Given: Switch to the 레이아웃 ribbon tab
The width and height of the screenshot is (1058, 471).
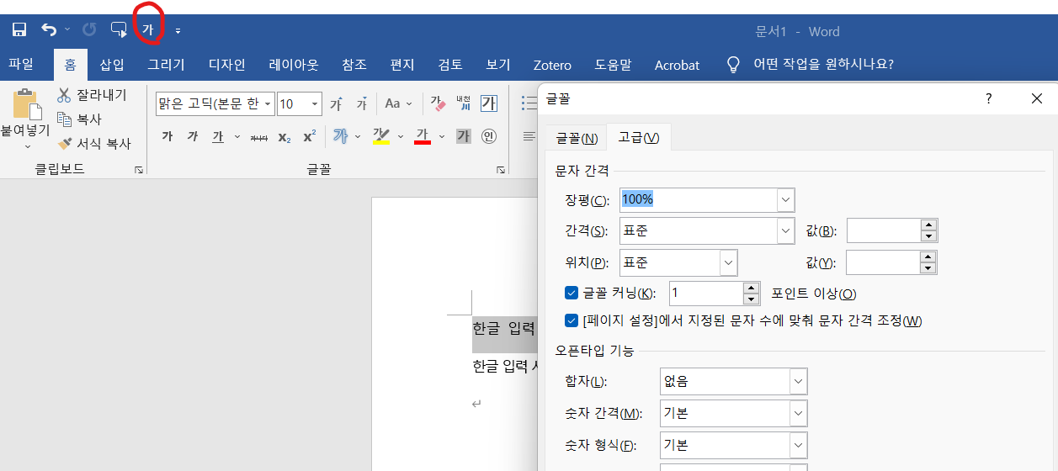Looking at the screenshot, I should [x=294, y=65].
